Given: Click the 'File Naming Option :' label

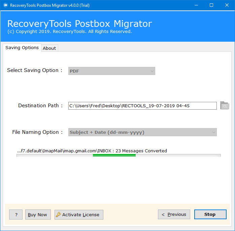Looking at the screenshot, I should click(37, 132).
